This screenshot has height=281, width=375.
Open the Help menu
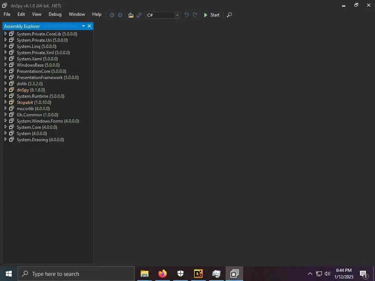97,14
